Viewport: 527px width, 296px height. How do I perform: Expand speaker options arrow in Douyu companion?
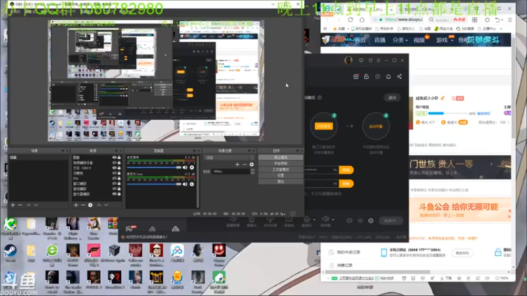click(333, 220)
